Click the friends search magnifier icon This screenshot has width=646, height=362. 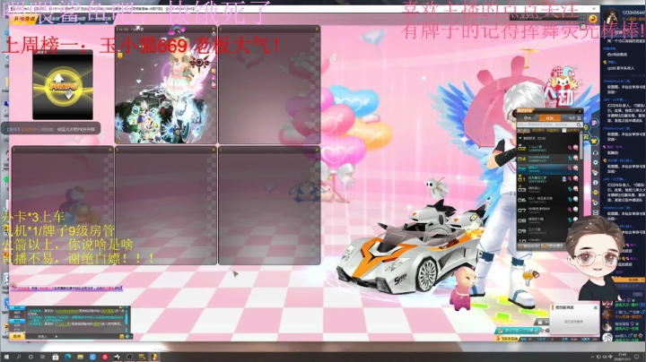point(579,125)
